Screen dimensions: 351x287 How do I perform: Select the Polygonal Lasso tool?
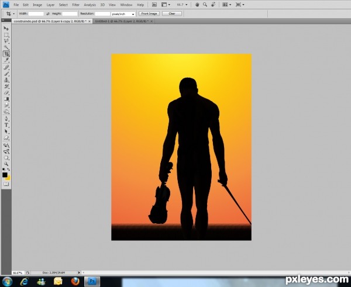tap(6, 41)
